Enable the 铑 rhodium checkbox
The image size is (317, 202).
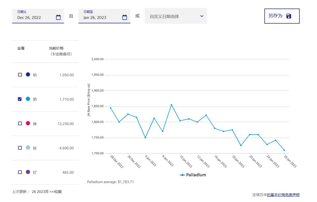pos(20,123)
